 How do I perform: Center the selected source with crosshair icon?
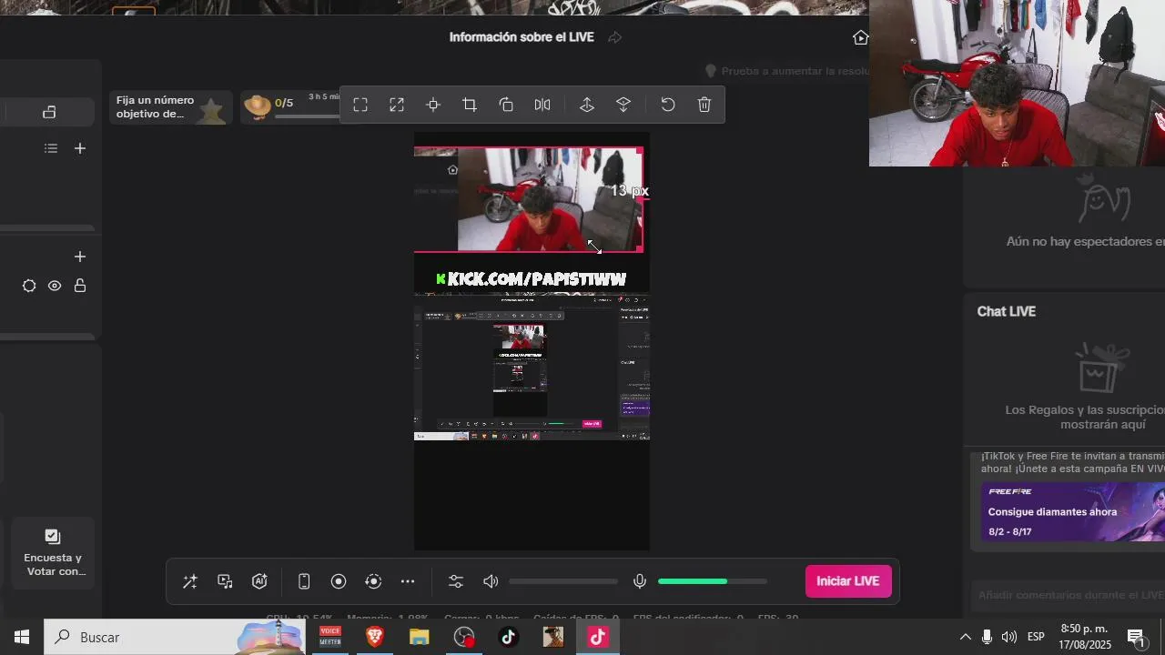click(433, 105)
